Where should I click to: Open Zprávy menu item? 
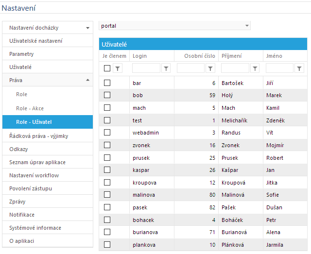pyautogui.click(x=48, y=202)
